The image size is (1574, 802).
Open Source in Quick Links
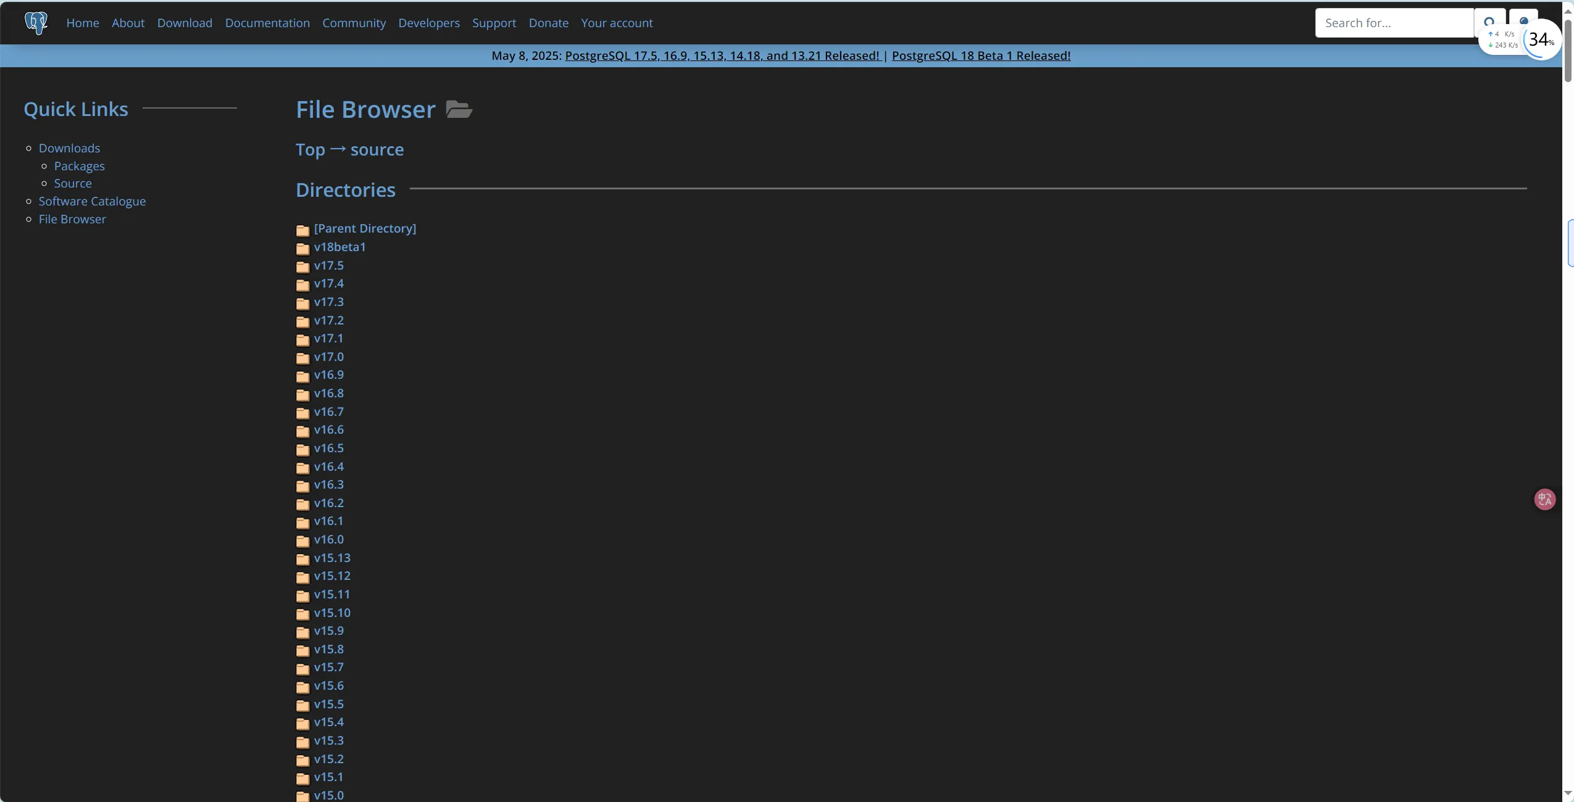point(73,183)
